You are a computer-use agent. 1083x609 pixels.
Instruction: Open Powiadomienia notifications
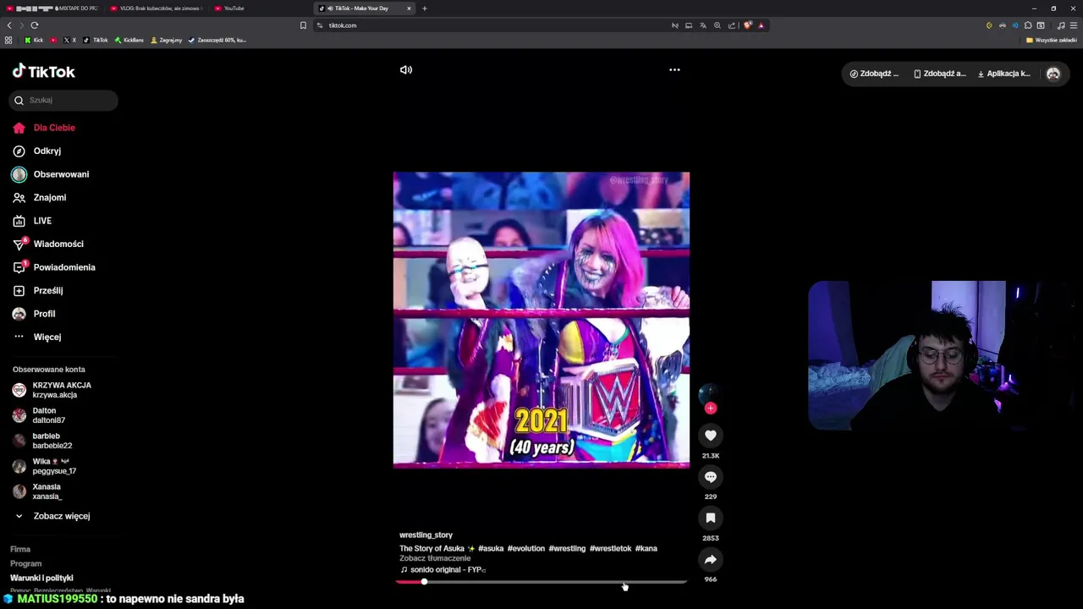[54, 267]
